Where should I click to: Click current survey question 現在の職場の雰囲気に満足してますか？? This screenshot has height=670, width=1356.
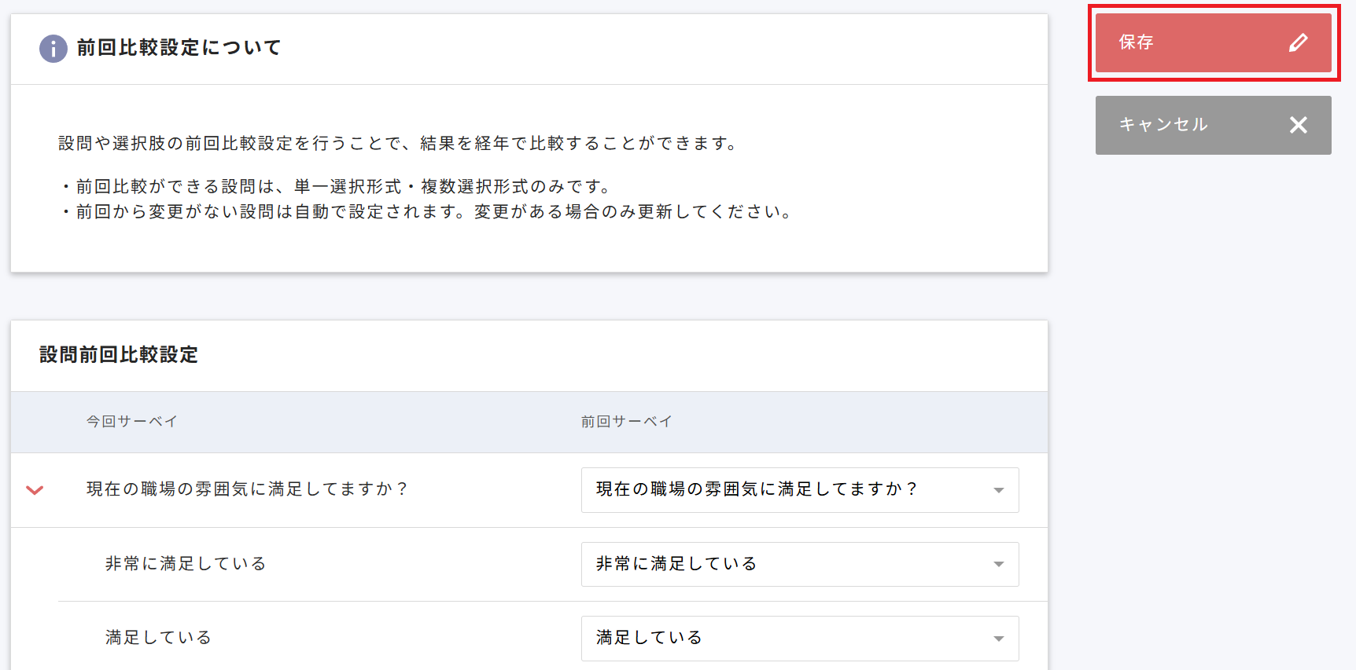[x=248, y=489]
